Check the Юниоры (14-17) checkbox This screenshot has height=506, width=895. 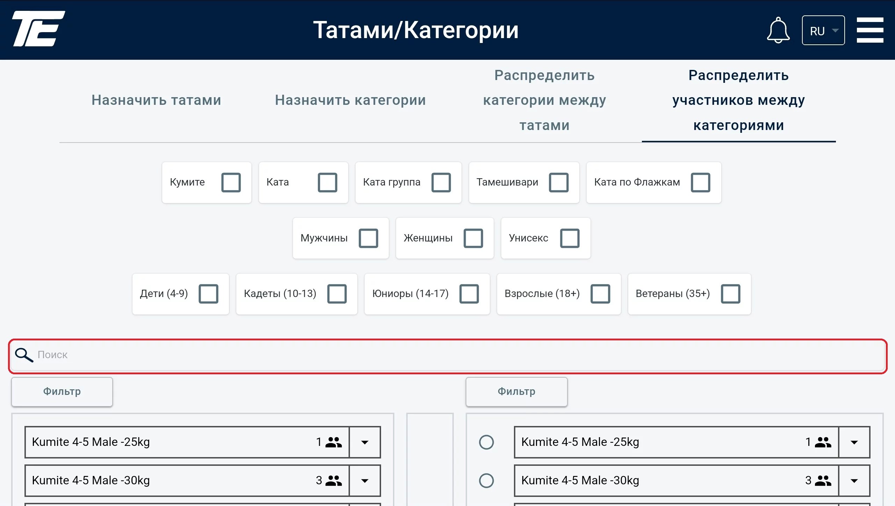[469, 294]
